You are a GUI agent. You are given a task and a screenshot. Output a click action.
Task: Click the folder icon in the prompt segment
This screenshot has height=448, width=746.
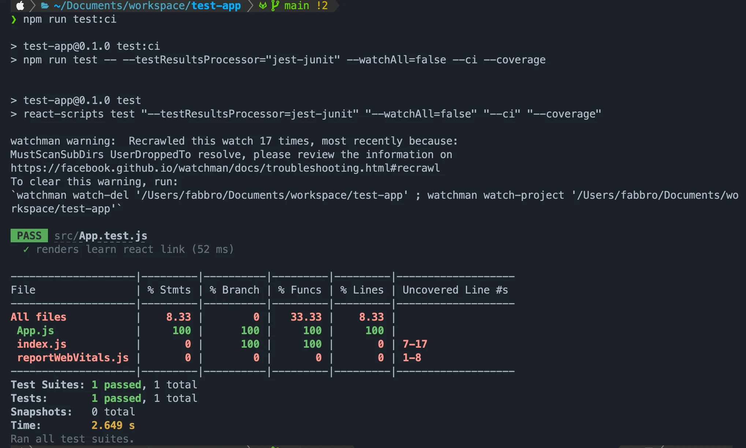pyautogui.click(x=45, y=5)
